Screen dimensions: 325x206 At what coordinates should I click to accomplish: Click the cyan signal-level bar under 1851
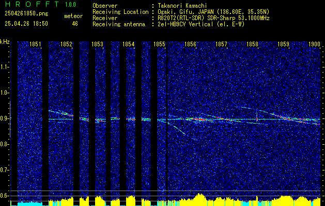30,203
